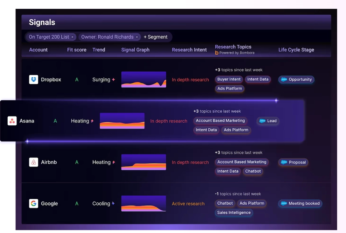
Task: Click Asana's In depth research status
Action: click(169, 121)
